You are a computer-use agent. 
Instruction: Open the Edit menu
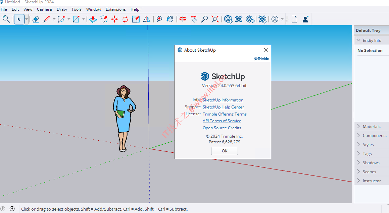point(15,9)
